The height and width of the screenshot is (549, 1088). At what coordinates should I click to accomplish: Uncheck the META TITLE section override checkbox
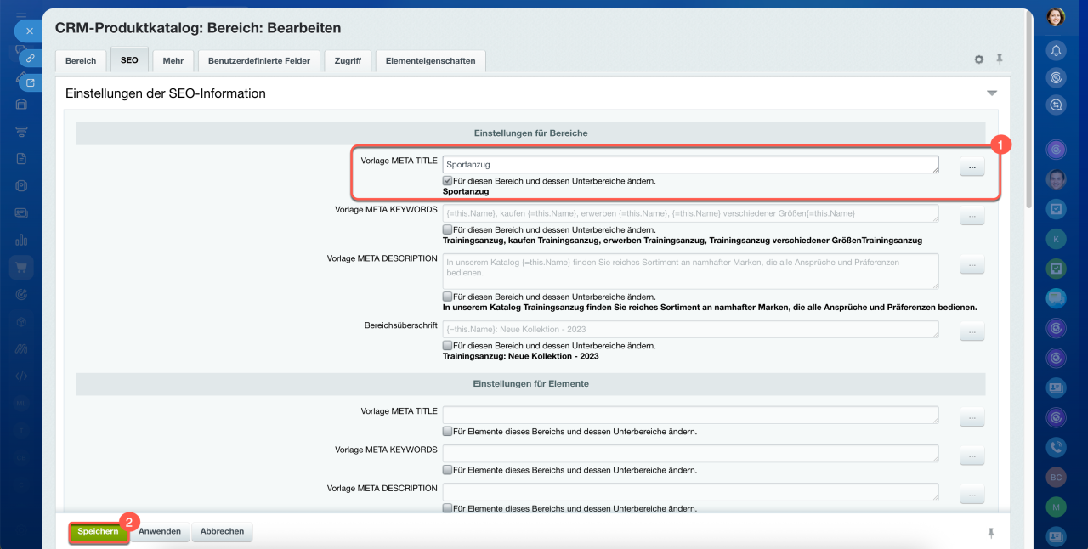coord(447,181)
